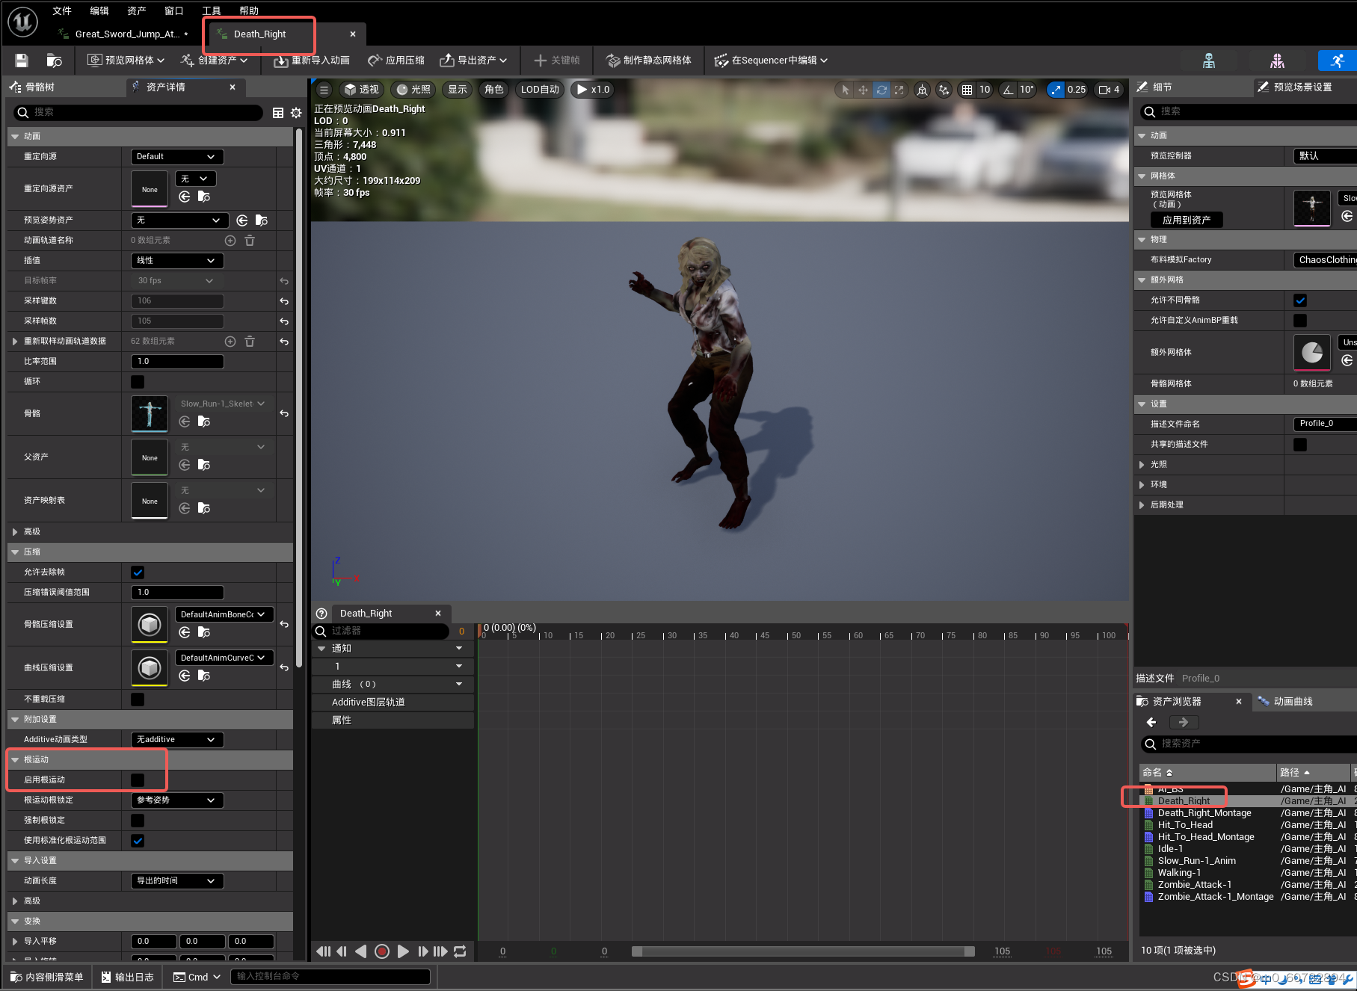Click the timeline help question mark icon
This screenshot has width=1357, height=991.
tap(321, 614)
